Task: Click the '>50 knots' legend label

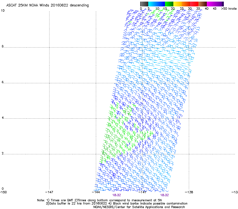Action: coord(229,9)
